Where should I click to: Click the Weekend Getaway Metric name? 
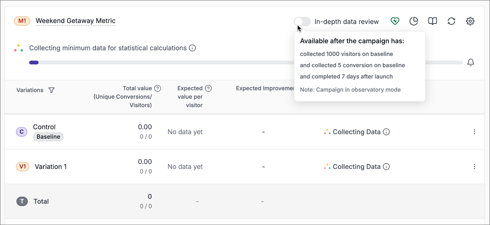click(76, 21)
